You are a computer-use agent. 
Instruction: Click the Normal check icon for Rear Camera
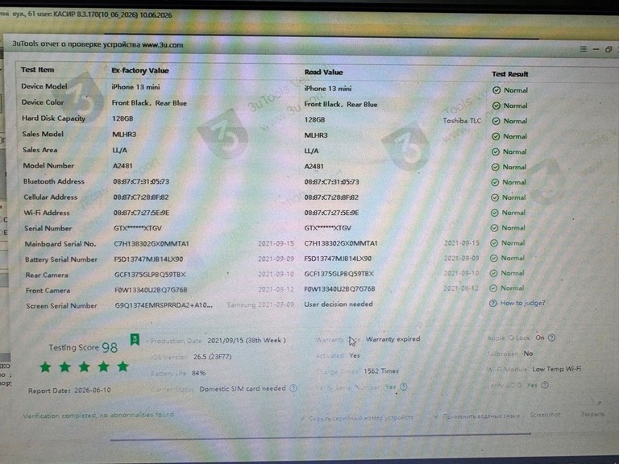(x=493, y=273)
